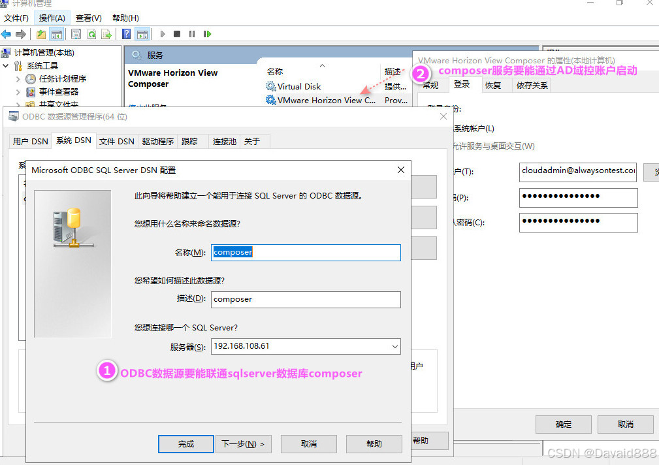Click 帮助 button in DSN wizard
The image size is (659, 465).
374,444
